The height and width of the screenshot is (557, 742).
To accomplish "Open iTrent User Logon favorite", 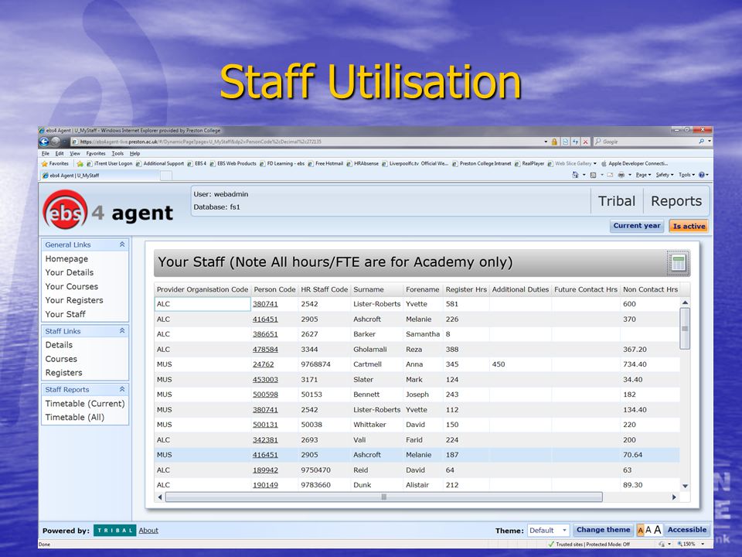I will [109, 163].
